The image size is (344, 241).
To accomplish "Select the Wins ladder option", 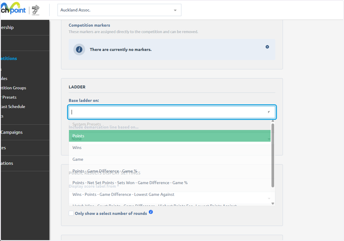I will pyautogui.click(x=170, y=148).
